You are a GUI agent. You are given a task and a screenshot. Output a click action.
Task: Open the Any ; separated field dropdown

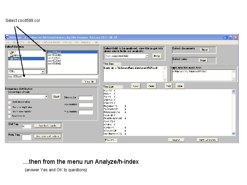147,56
